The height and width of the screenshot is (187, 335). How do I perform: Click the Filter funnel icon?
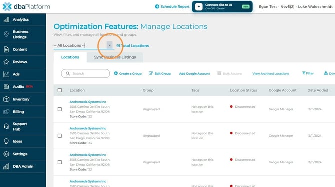pyautogui.click(x=304, y=73)
